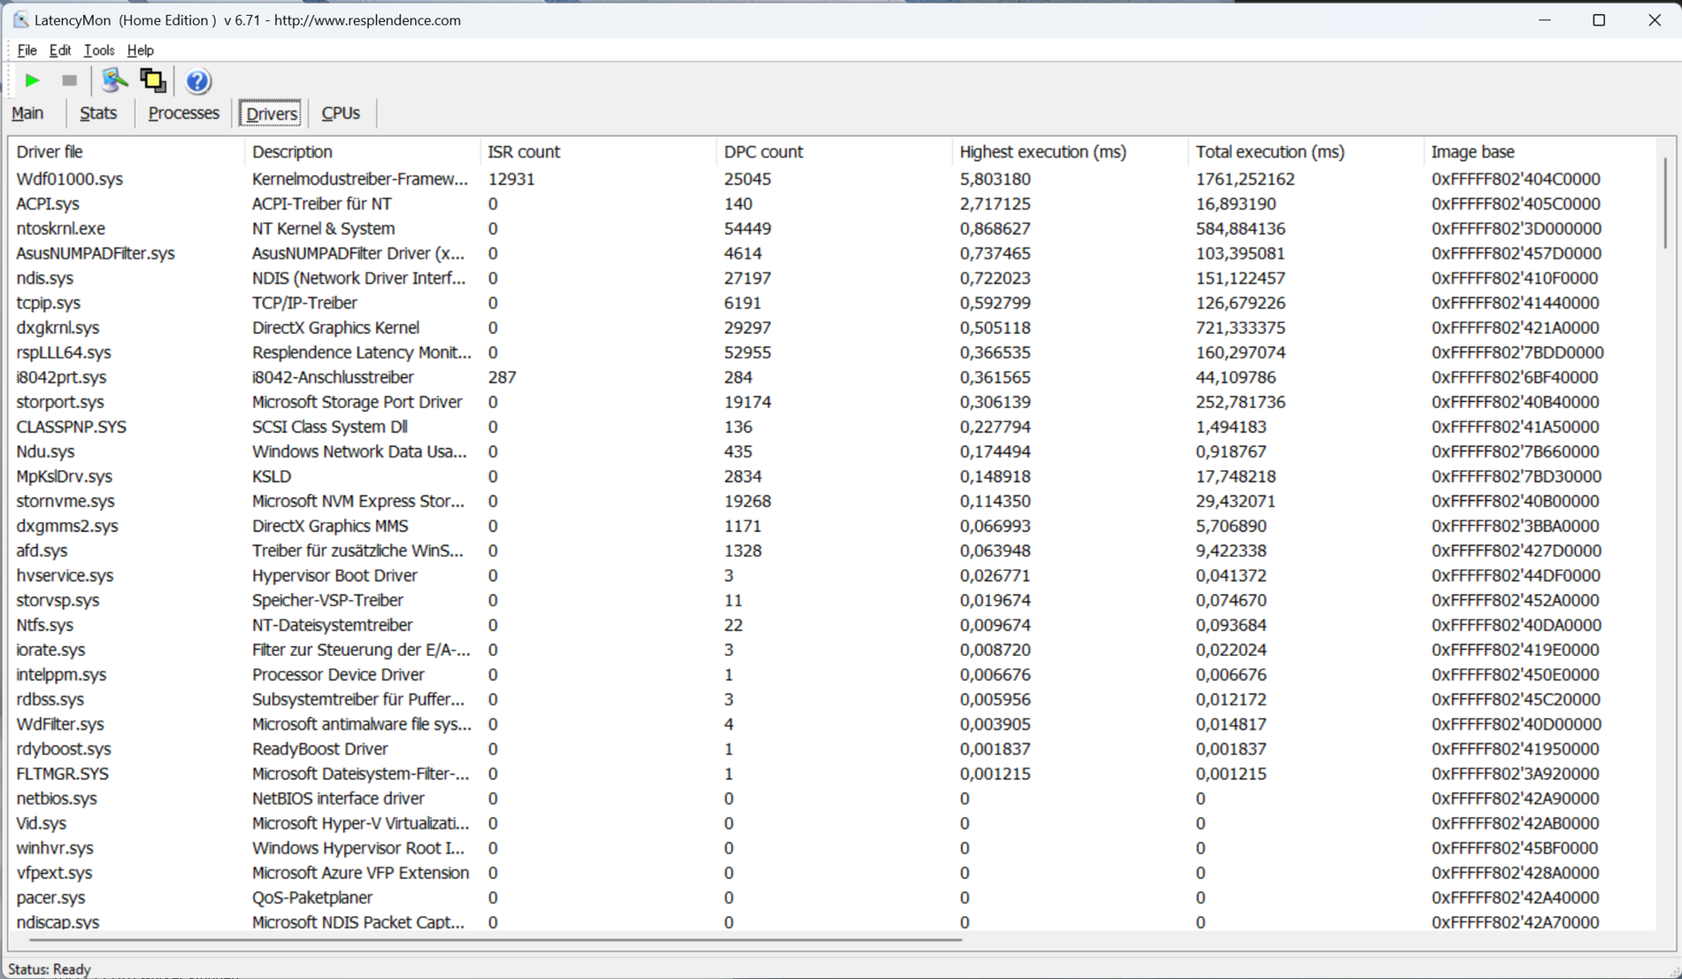Viewport: 1682px width, 979px height.
Task: Switch to the Stats tab
Action: [98, 113]
